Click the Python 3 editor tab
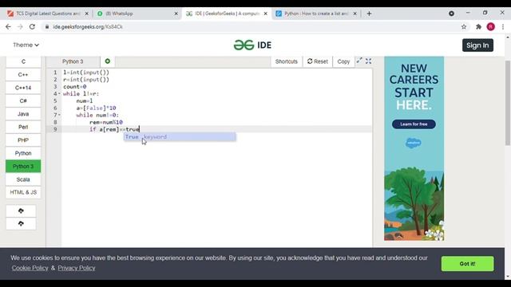Screen dimensions: 511x287 coord(73,61)
